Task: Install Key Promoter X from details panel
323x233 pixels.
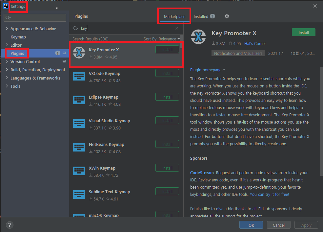Action: 303,33
